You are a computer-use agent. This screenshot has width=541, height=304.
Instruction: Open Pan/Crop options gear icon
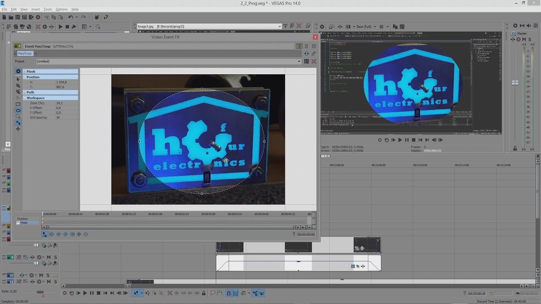(18, 71)
